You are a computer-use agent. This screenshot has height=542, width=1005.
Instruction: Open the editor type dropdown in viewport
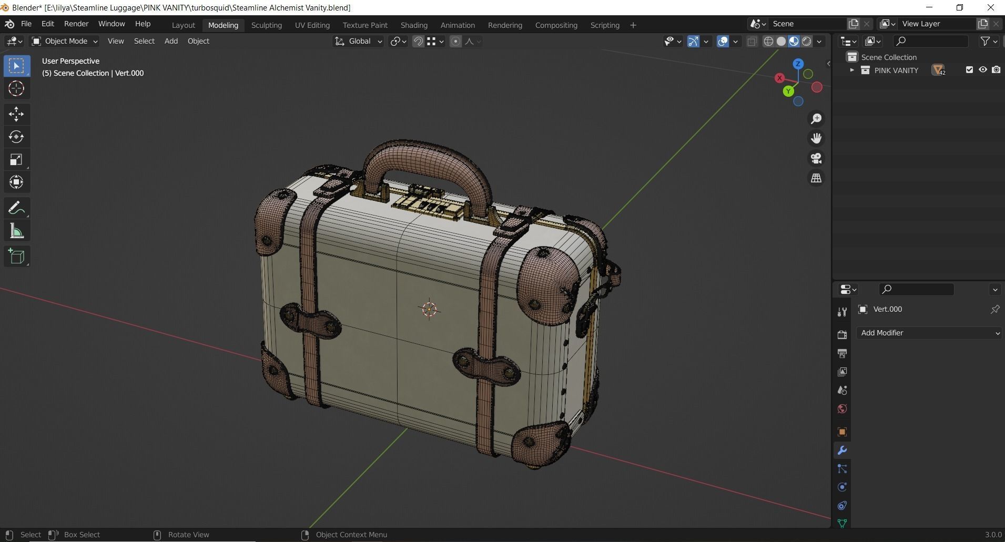point(14,42)
